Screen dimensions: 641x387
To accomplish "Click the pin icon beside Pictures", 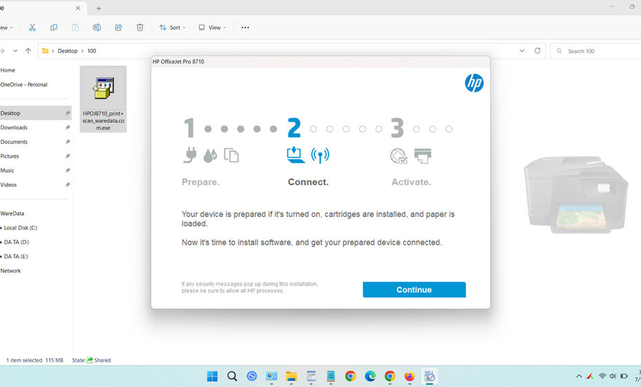I will 68,156.
